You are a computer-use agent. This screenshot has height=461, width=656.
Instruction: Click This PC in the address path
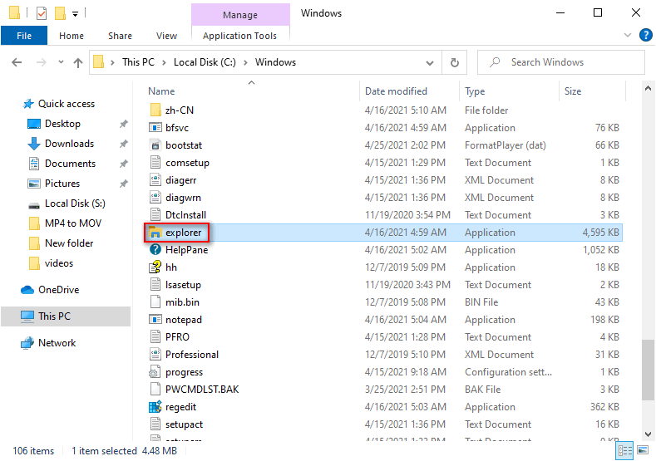138,62
